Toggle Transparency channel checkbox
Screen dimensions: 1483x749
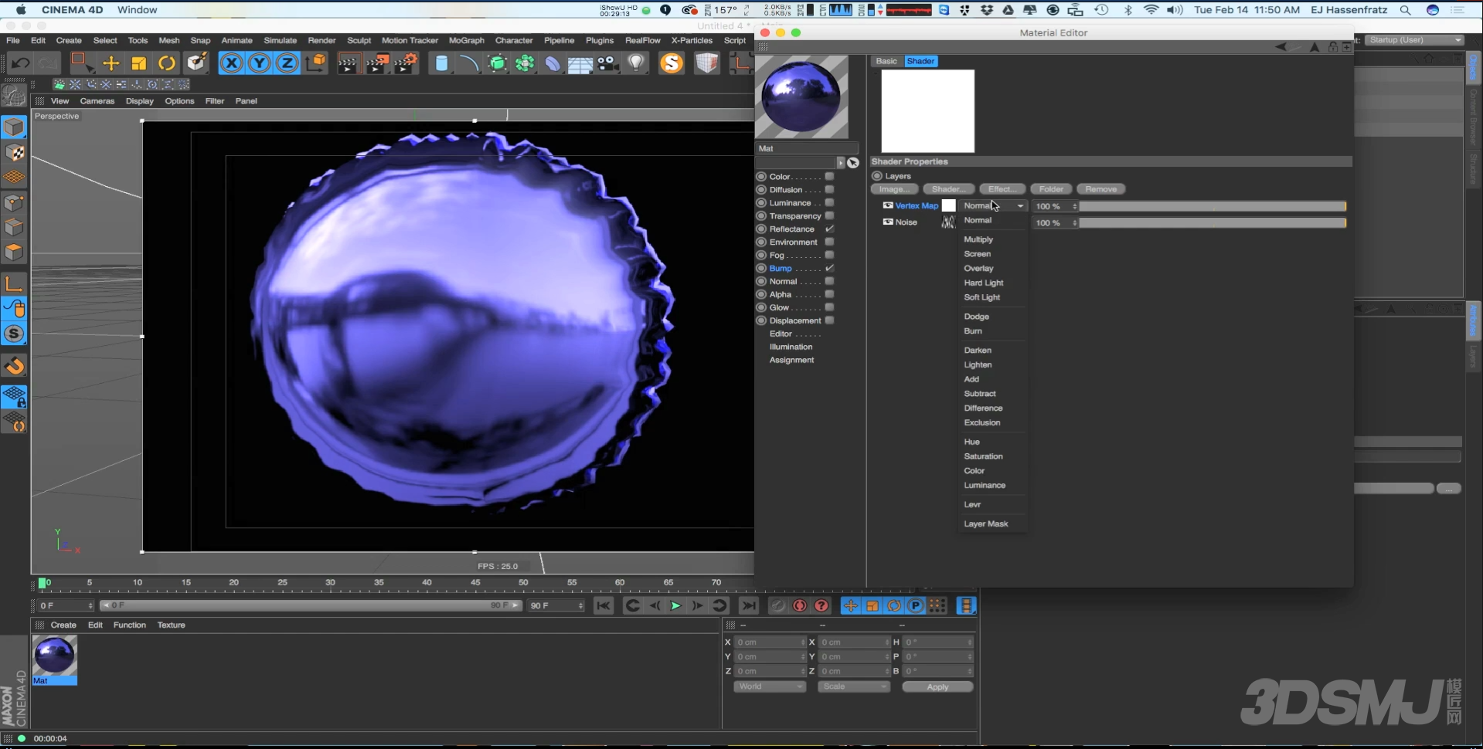(829, 216)
